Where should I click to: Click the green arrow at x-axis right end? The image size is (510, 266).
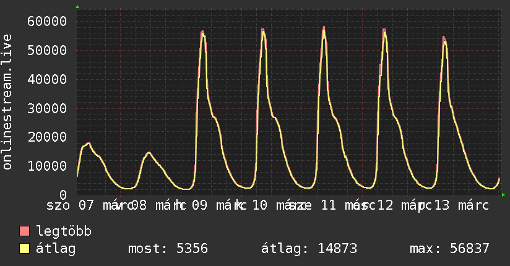click(504, 195)
